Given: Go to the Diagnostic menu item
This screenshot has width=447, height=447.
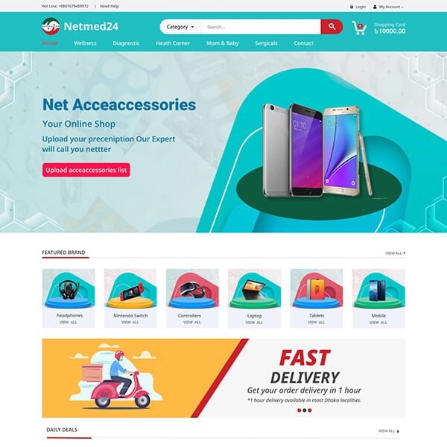Looking at the screenshot, I should pyautogui.click(x=126, y=43).
